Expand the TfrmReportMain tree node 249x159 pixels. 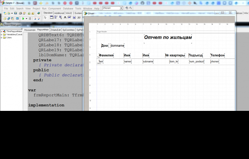pyautogui.click(x=2, y=31)
